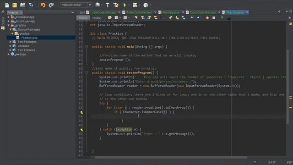This screenshot has height=165, width=293.
Task: Select the Practice.java editor tab
Action: coord(235,12)
